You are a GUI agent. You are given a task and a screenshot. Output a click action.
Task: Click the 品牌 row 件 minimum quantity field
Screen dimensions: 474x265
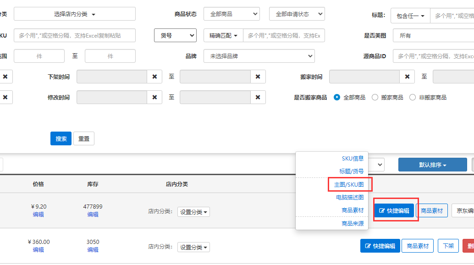(39, 56)
